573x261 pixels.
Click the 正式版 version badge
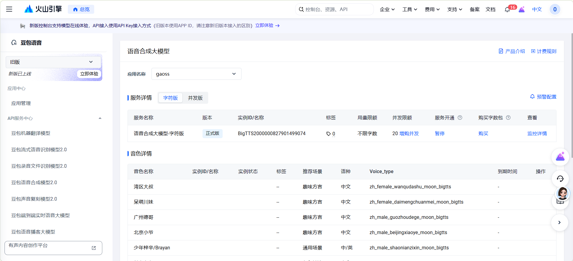point(212,133)
